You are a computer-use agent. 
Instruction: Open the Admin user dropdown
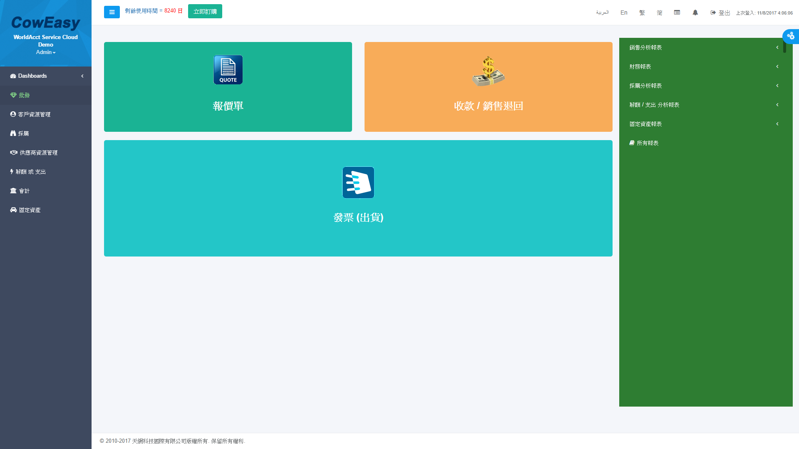click(46, 52)
